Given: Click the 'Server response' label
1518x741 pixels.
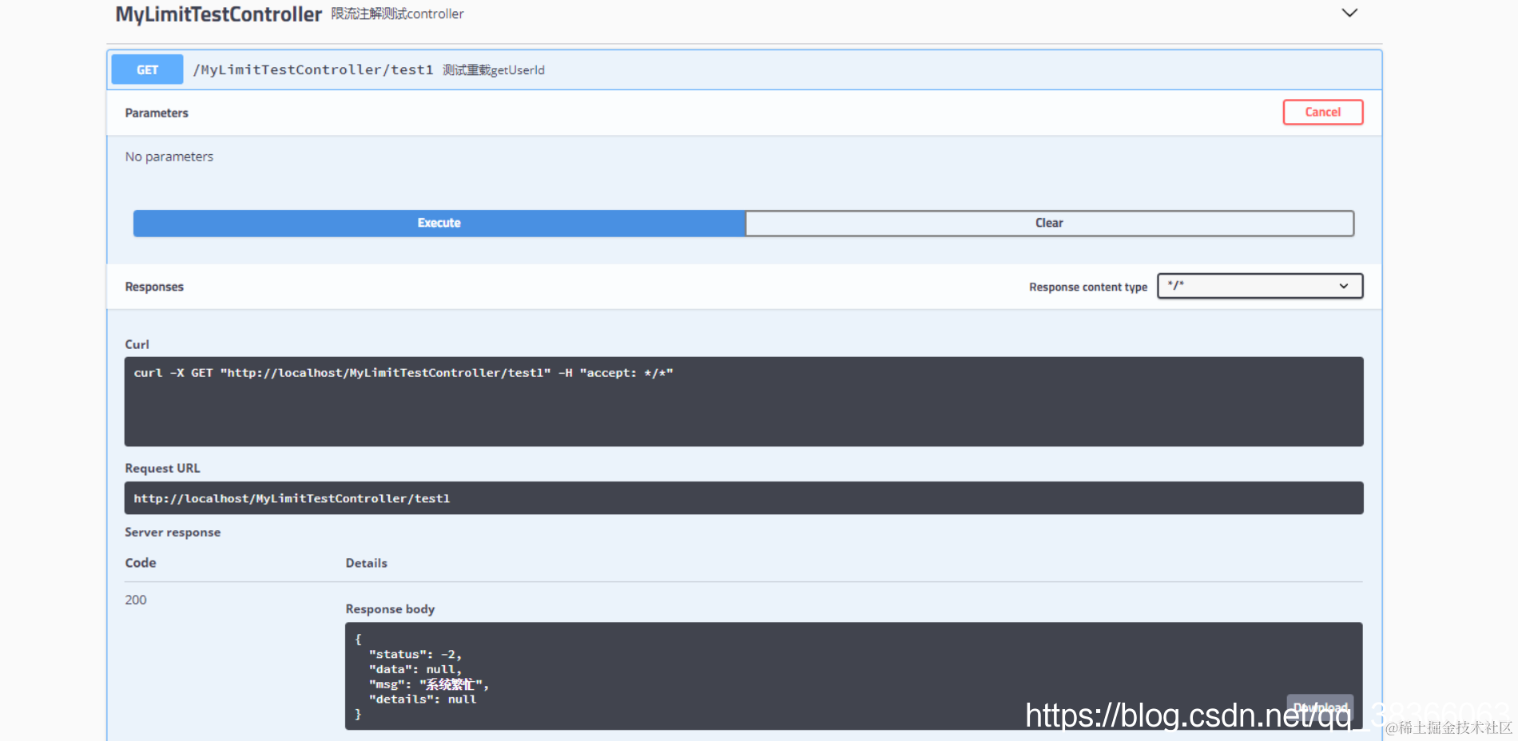Looking at the screenshot, I should tap(173, 532).
